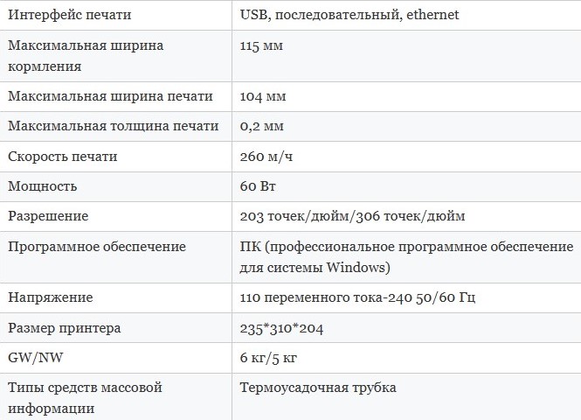Click '203 точек/дюйм/306 точек/дюйм' resolution value
The height and width of the screenshot is (420, 581).
352,216
